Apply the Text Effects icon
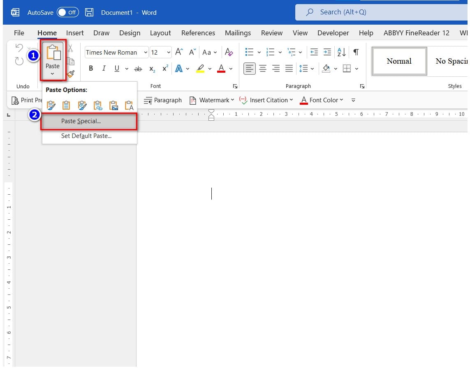470x368 pixels. point(179,69)
